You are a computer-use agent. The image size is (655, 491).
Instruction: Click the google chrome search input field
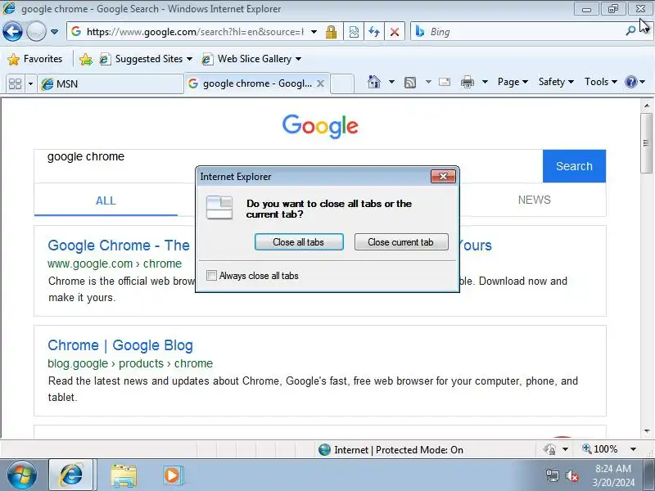[288, 166]
